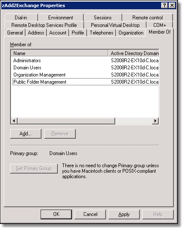
Task: Go to Remote Desktop Services Profile tab
Action: pos(44,25)
